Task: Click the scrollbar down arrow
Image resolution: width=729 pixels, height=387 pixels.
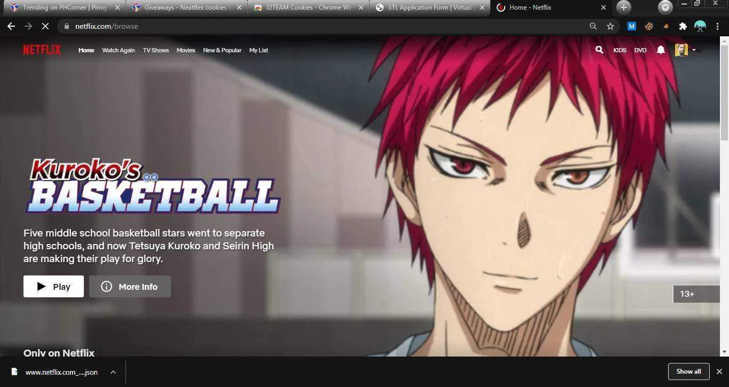Action: click(x=725, y=352)
